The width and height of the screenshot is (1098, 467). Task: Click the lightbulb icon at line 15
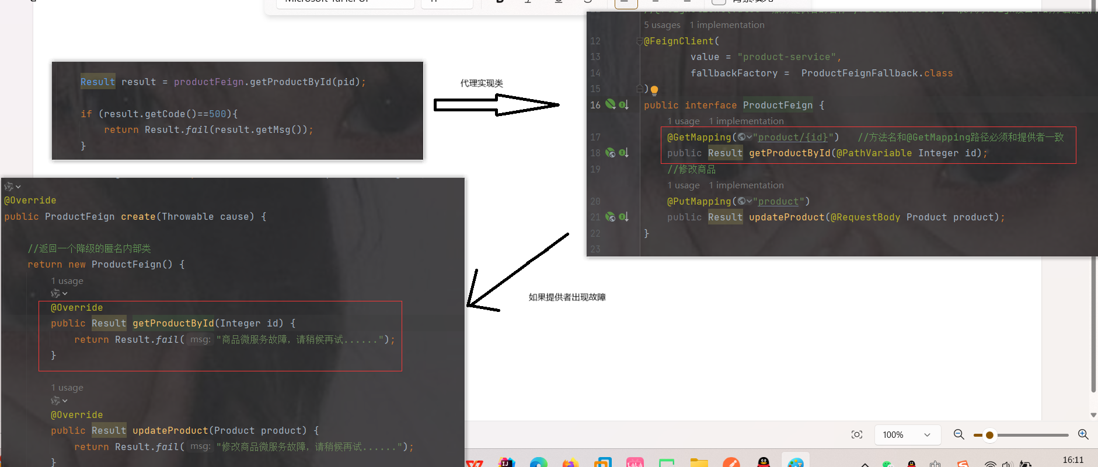[654, 90]
